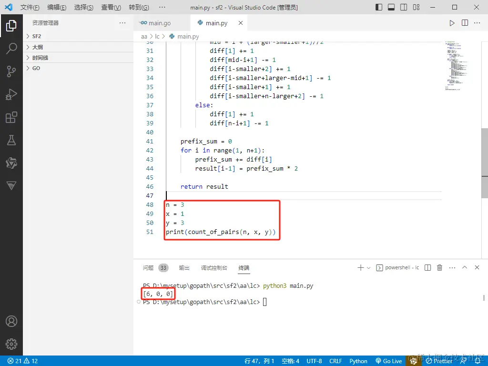Open the Manage gear icon
Screen dimensions: 488x366
click(11, 344)
